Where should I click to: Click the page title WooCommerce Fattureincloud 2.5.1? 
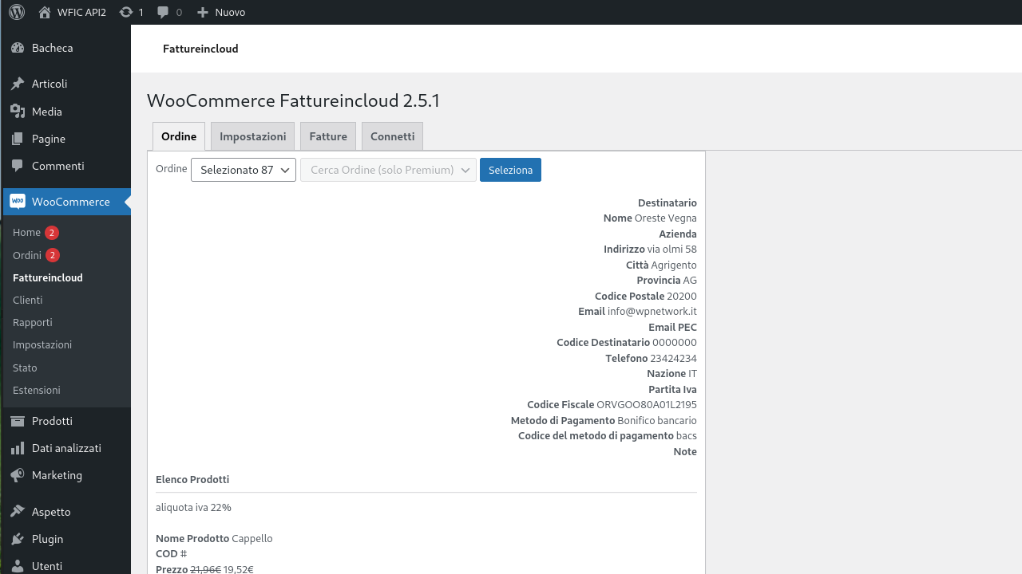[x=293, y=100]
